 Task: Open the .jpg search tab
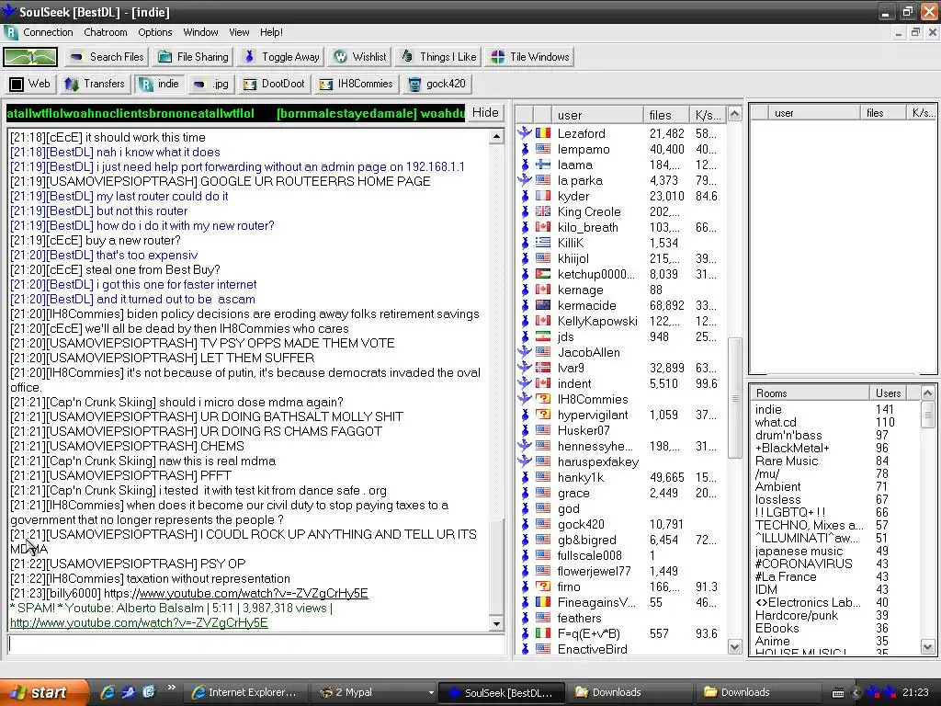pos(210,84)
